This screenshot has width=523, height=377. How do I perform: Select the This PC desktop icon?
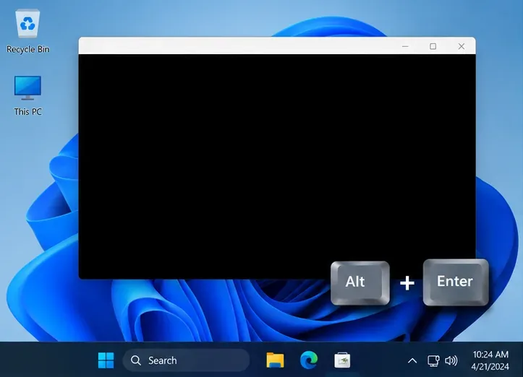tap(27, 96)
